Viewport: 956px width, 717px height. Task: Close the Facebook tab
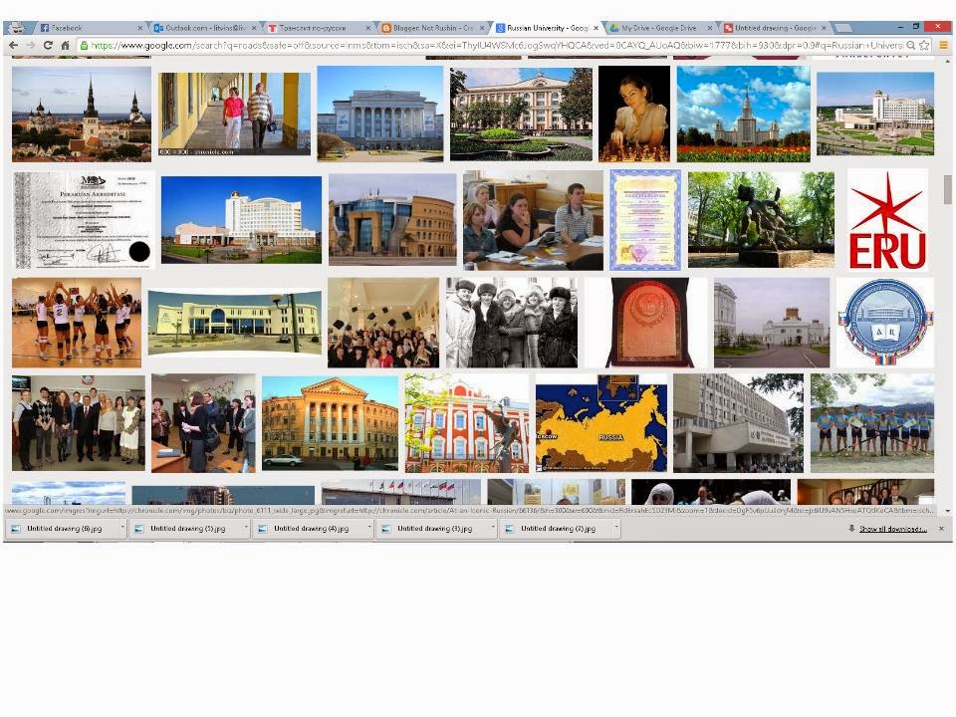[x=140, y=28]
